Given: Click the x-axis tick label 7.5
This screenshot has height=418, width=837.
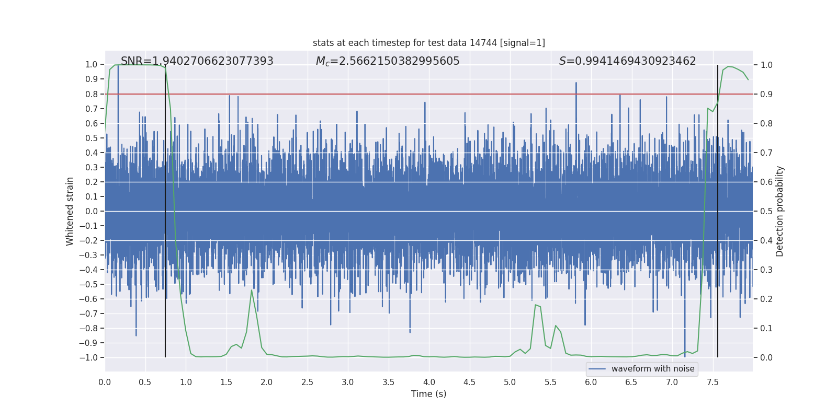Looking at the screenshot, I should (x=712, y=382).
